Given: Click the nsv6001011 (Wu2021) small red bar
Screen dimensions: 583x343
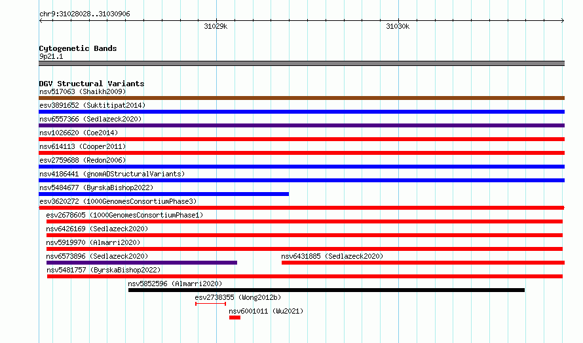Looking at the screenshot, I should (235, 318).
